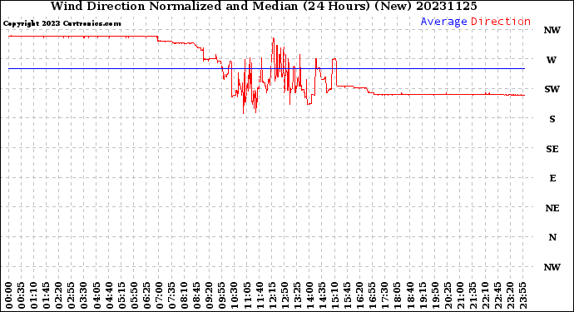Select the "01:45" time axis label
Image resolution: width=574 pixels, height=312 pixels.
click(x=46, y=295)
